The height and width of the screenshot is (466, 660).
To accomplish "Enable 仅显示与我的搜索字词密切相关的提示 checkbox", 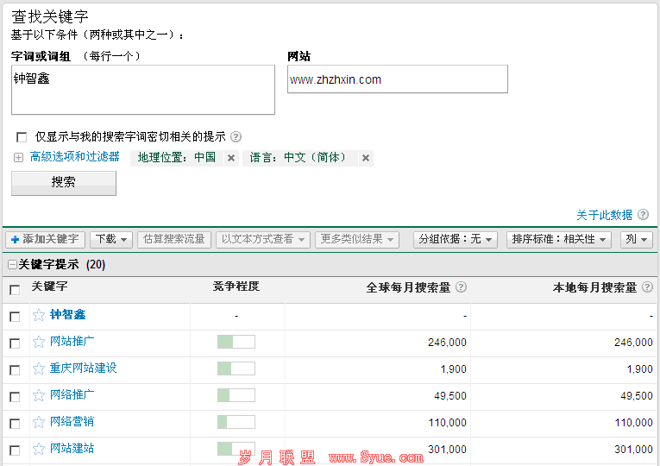I will click(x=22, y=137).
